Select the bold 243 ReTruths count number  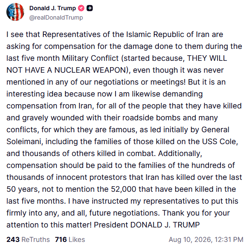[x=13, y=239]
